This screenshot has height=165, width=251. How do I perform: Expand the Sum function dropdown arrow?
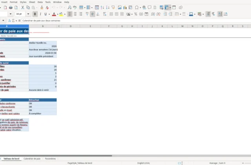(x=16, y=21)
